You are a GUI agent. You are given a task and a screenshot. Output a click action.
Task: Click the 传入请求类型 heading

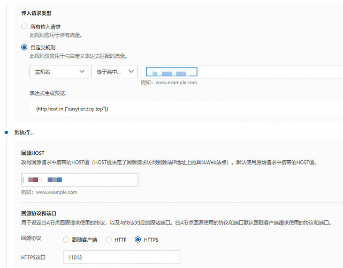tap(36, 13)
